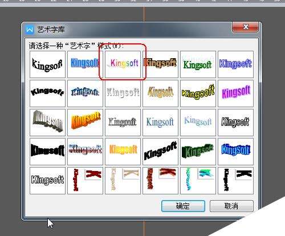This screenshot has height=236, width=285.
Task: Choose the orange 3D extruded Kingsoft style
Action: 85,123
